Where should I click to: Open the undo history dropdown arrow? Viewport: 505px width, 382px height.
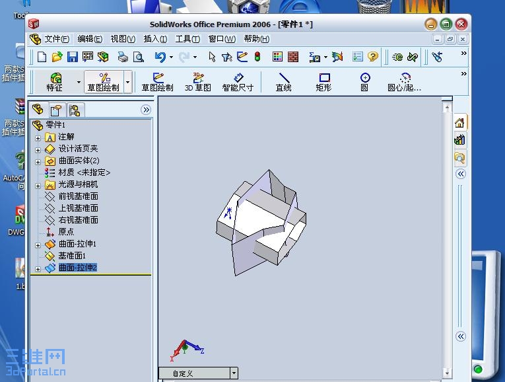[171, 57]
